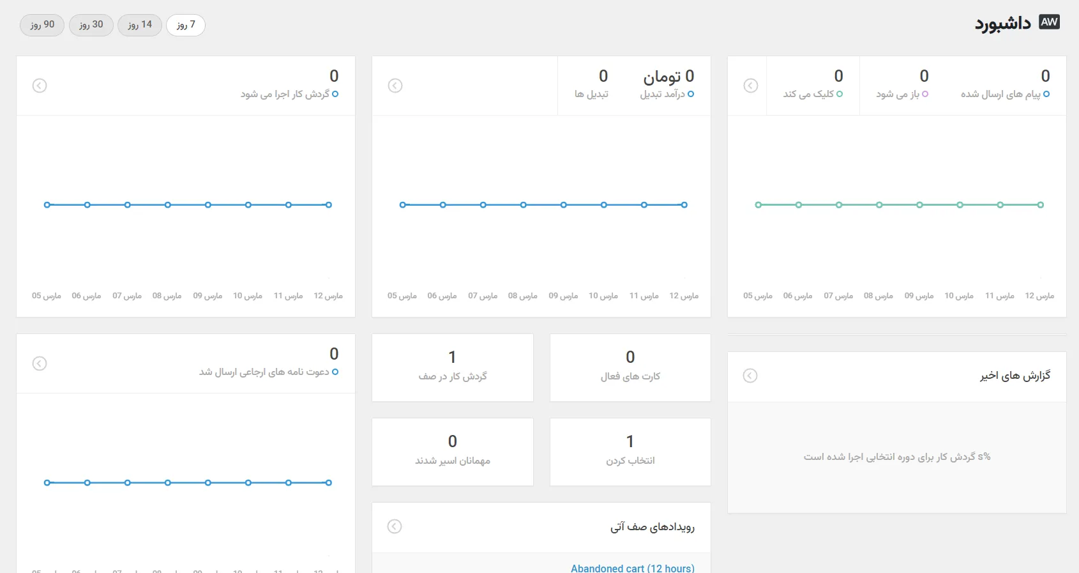Click the empty recent reports message text
The height and width of the screenshot is (573, 1079).
[897, 457]
